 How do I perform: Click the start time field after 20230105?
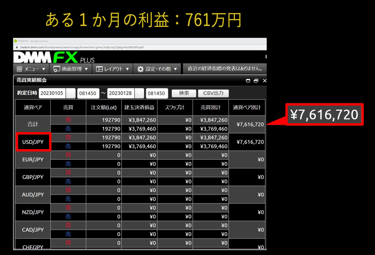pos(88,93)
